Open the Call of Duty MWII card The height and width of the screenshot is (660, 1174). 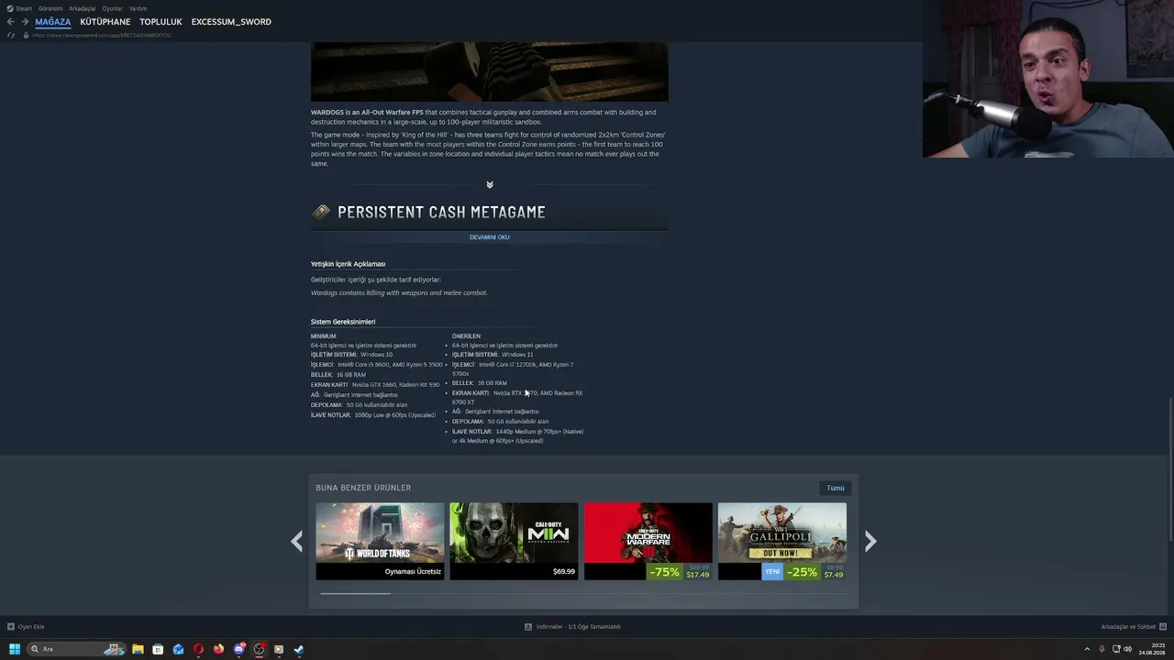tap(514, 541)
